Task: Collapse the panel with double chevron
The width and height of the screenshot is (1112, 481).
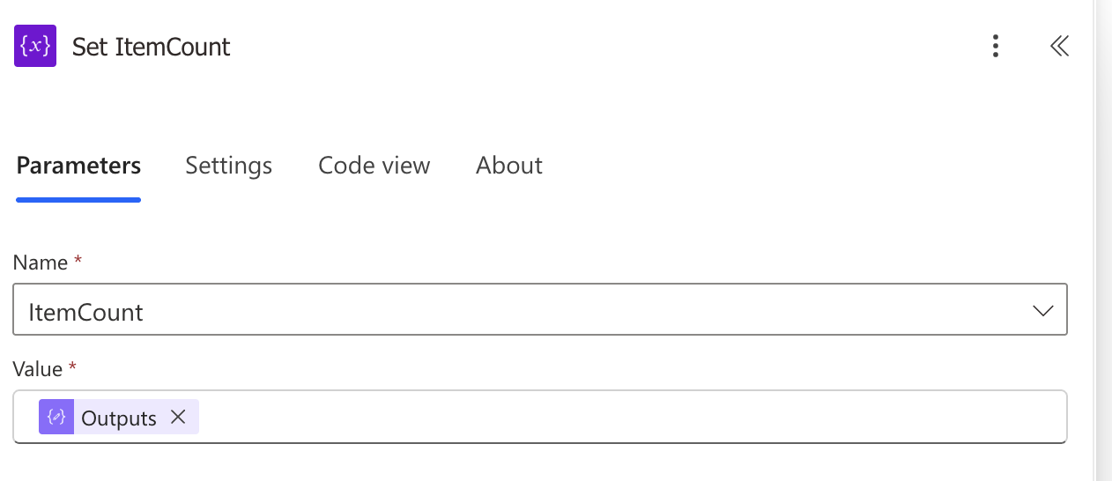Action: [1059, 46]
